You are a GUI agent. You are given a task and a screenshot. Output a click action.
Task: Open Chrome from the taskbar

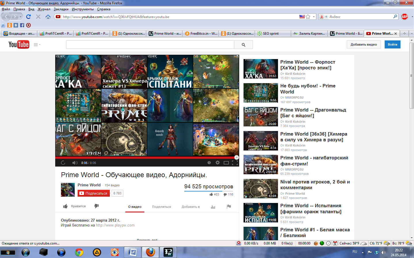pyautogui.click(x=79, y=252)
